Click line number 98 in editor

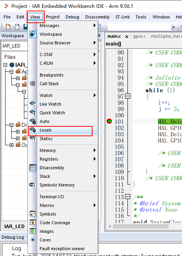click(120, 103)
